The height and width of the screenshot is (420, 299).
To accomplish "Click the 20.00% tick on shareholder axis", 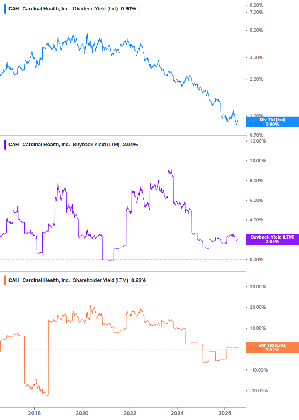I will click(x=258, y=307).
